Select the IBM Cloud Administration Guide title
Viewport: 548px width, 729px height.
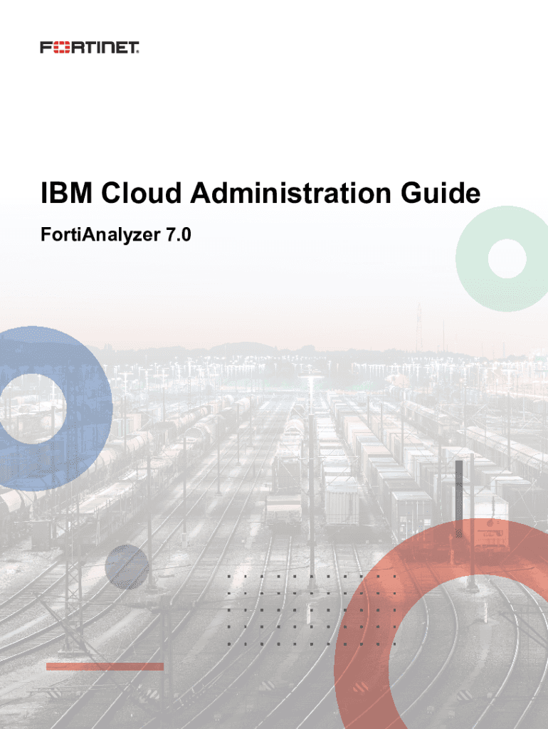[x=260, y=194]
